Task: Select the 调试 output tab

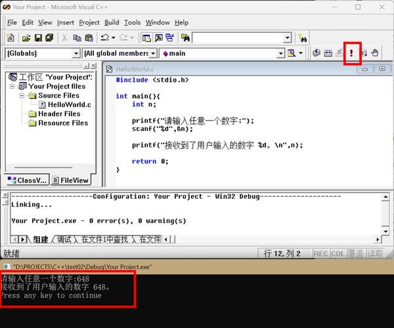Action: pyautogui.click(x=64, y=239)
